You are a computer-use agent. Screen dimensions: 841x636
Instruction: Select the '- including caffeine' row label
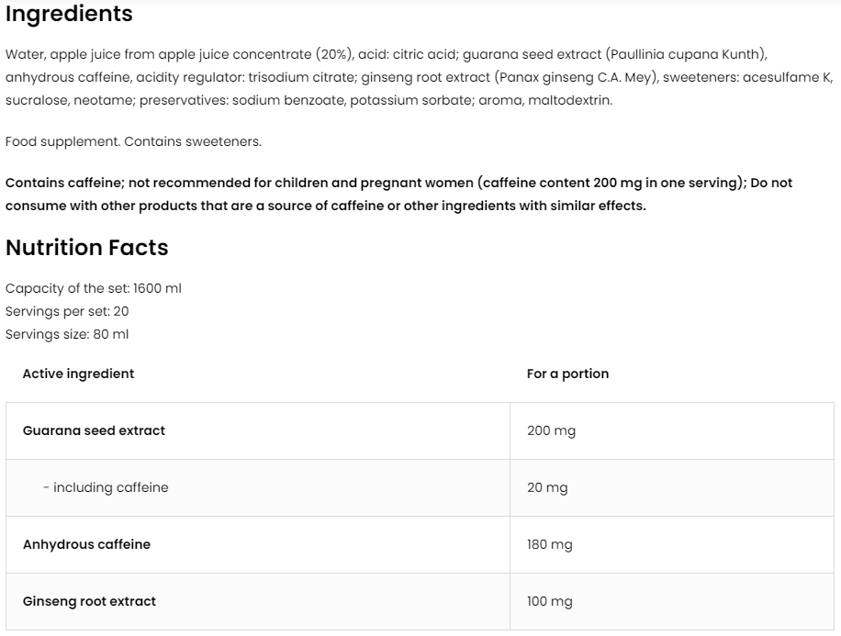coord(106,487)
